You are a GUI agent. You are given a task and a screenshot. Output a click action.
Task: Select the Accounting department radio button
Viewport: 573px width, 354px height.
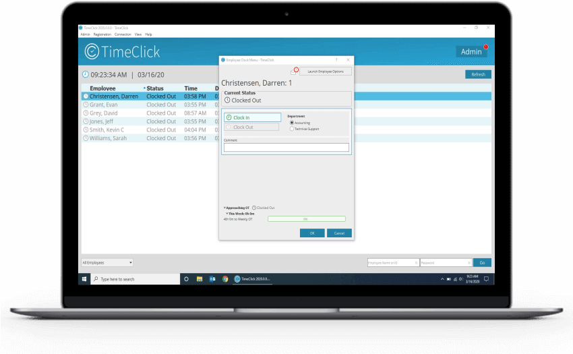coord(292,123)
